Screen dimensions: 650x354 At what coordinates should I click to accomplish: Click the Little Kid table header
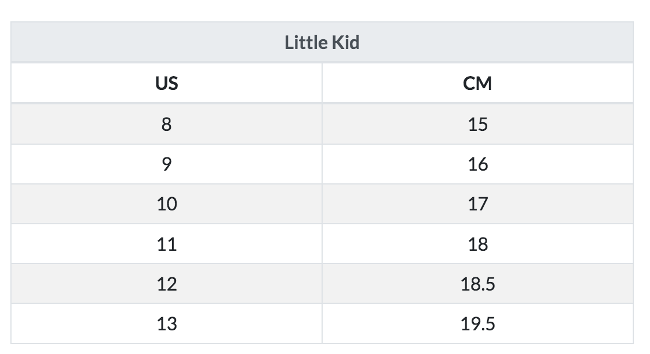point(322,43)
